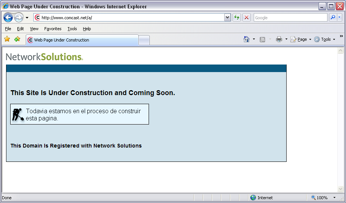Refresh the page with the green arrows icon
This screenshot has width=346, height=203.
[x=237, y=17]
